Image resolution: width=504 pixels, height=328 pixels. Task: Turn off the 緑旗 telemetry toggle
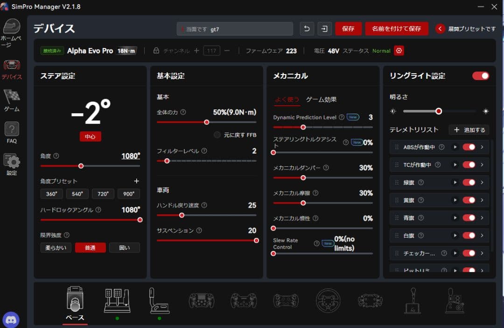tap(470, 182)
